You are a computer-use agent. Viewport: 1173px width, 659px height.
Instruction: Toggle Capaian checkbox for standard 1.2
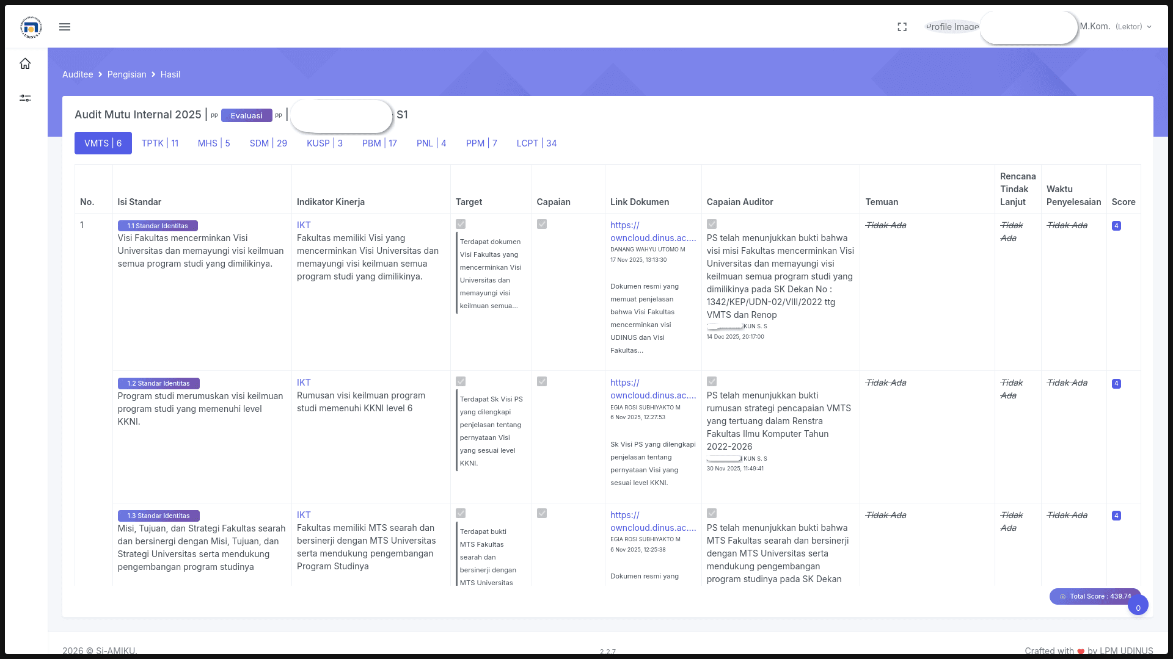pos(542,381)
